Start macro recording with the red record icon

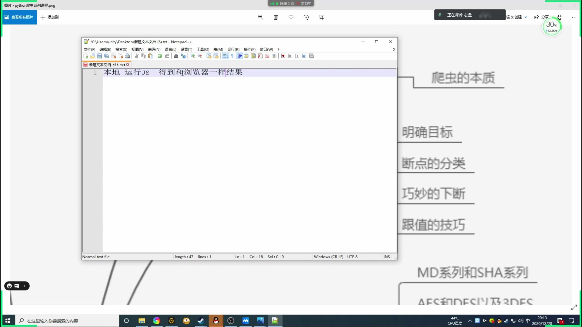click(x=283, y=56)
